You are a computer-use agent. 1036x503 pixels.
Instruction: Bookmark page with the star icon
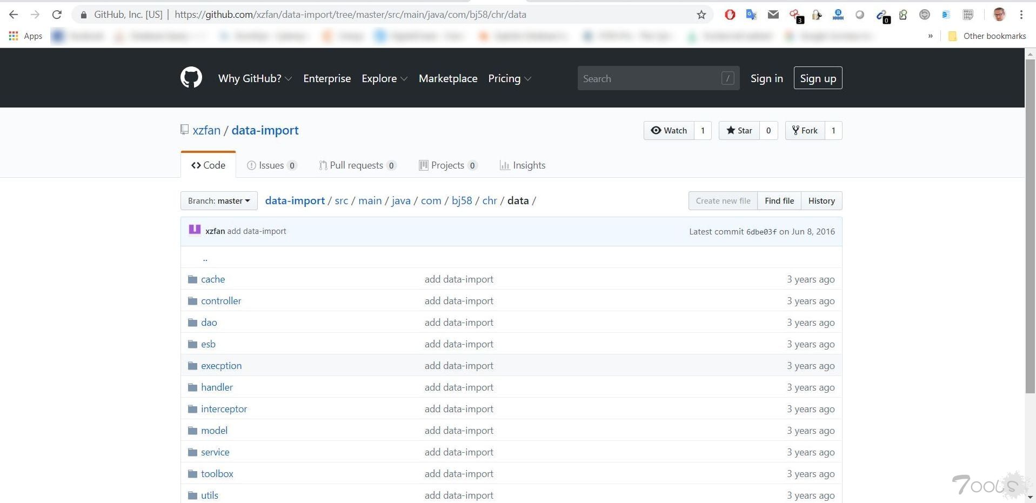(701, 15)
